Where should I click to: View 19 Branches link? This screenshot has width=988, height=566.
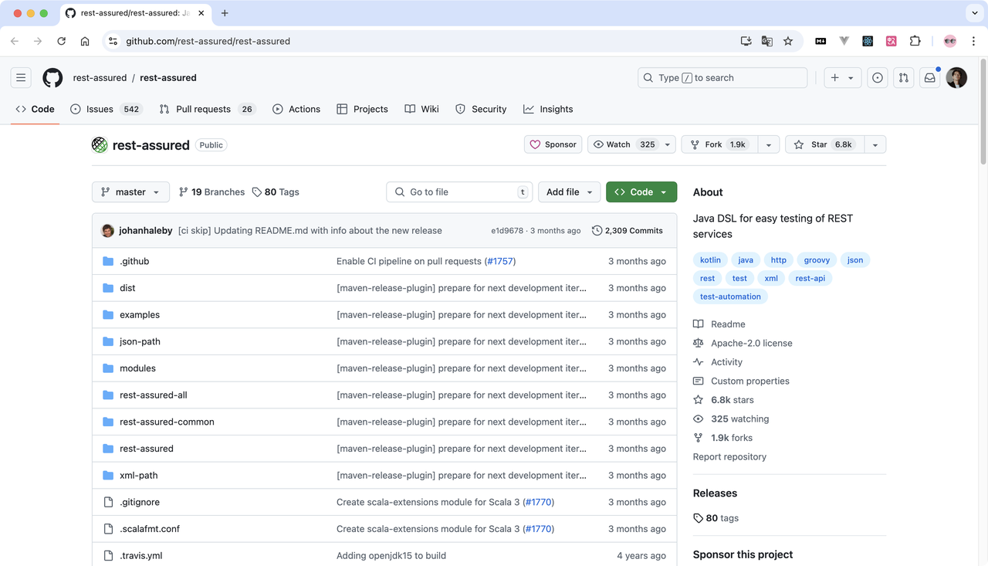click(211, 192)
